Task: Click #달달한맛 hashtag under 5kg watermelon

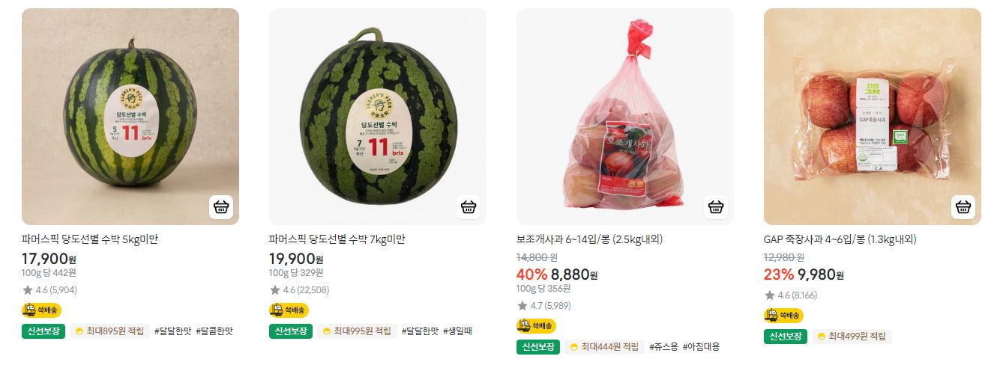Action: (x=172, y=331)
